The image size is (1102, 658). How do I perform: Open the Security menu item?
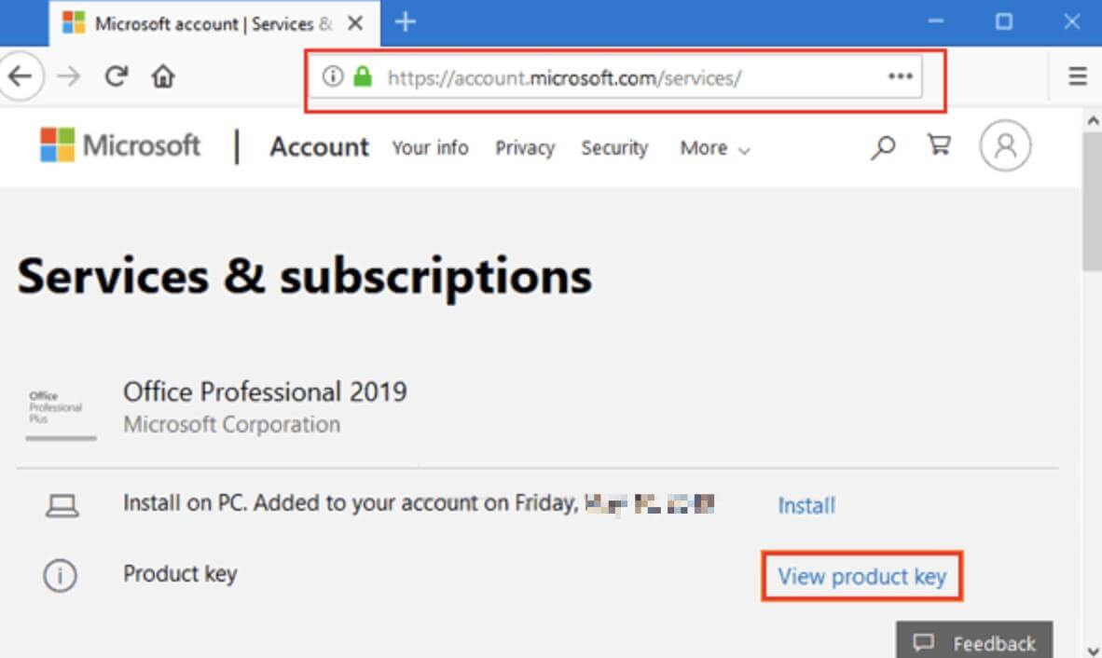point(614,147)
